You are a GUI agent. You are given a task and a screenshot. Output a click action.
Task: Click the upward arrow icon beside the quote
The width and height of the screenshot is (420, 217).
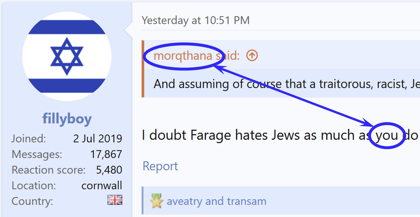252,55
